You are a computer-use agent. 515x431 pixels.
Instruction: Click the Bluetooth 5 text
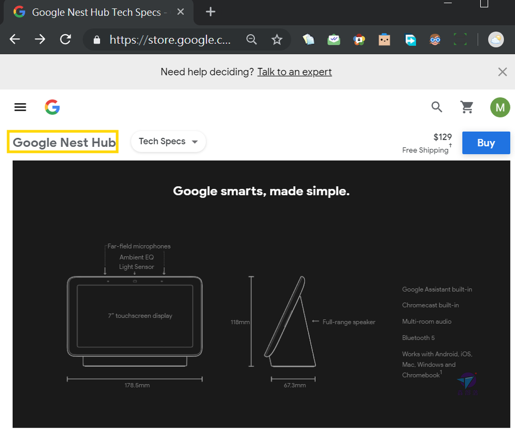418,337
